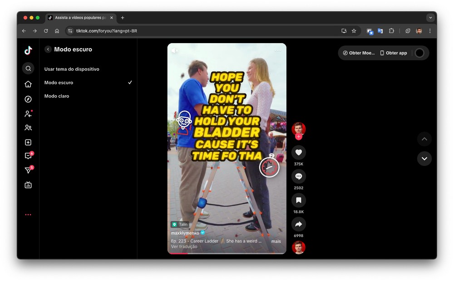Open maxklymenko profile link
454x282 pixels.
(185, 233)
